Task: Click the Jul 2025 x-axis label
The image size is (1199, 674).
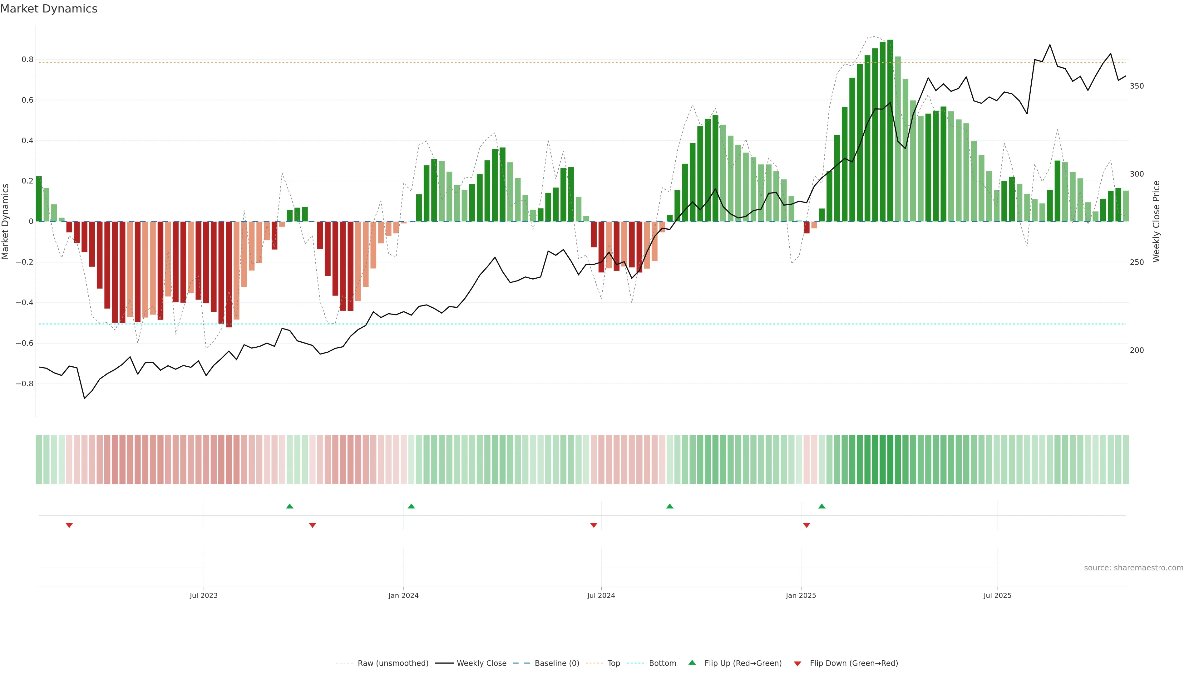Action: 997,595
